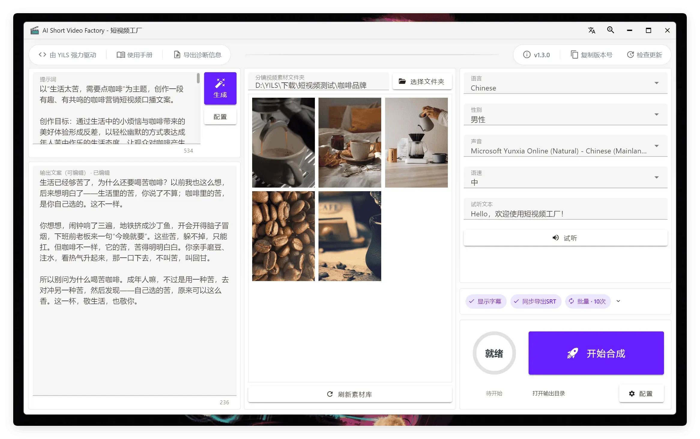This screenshot has width=700, height=439.
Task: Click the clapperboard app icon in title bar
Action: (x=35, y=30)
